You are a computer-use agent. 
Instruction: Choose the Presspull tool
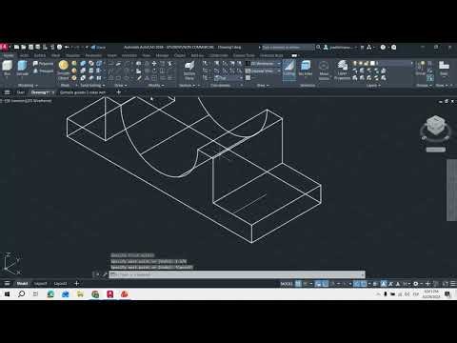coord(43,71)
